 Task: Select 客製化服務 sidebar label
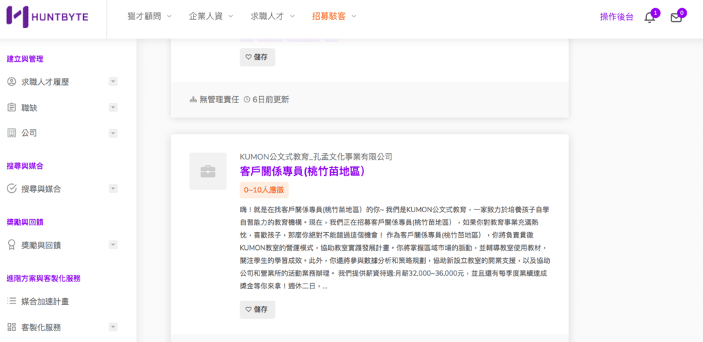tap(41, 327)
